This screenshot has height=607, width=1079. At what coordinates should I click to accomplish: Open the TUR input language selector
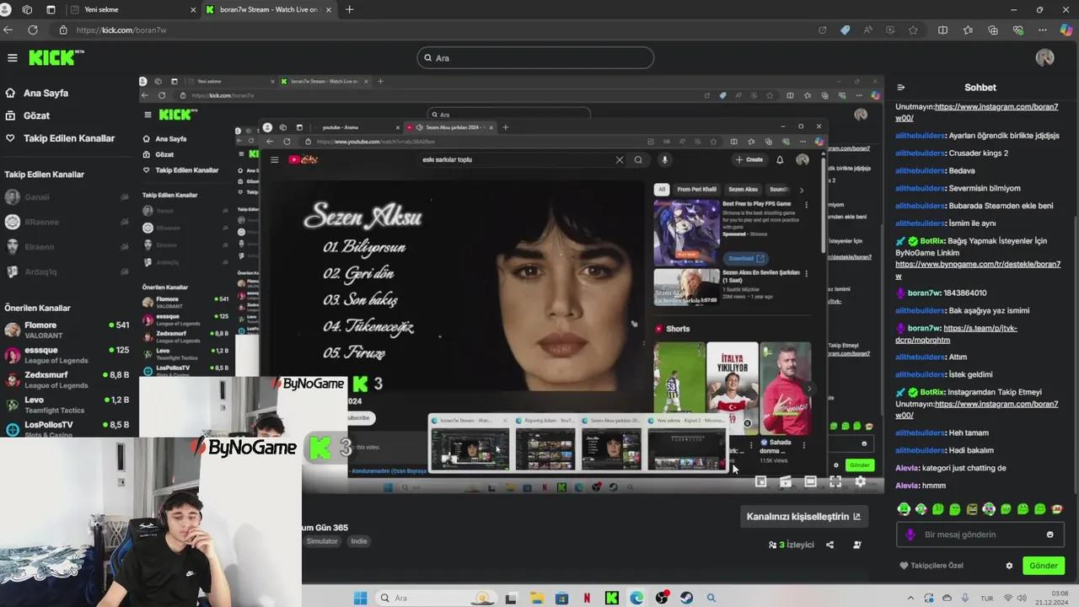pyautogui.click(x=986, y=598)
